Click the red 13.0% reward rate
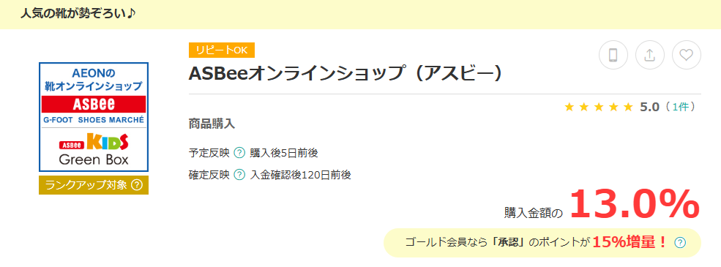 [635, 205]
